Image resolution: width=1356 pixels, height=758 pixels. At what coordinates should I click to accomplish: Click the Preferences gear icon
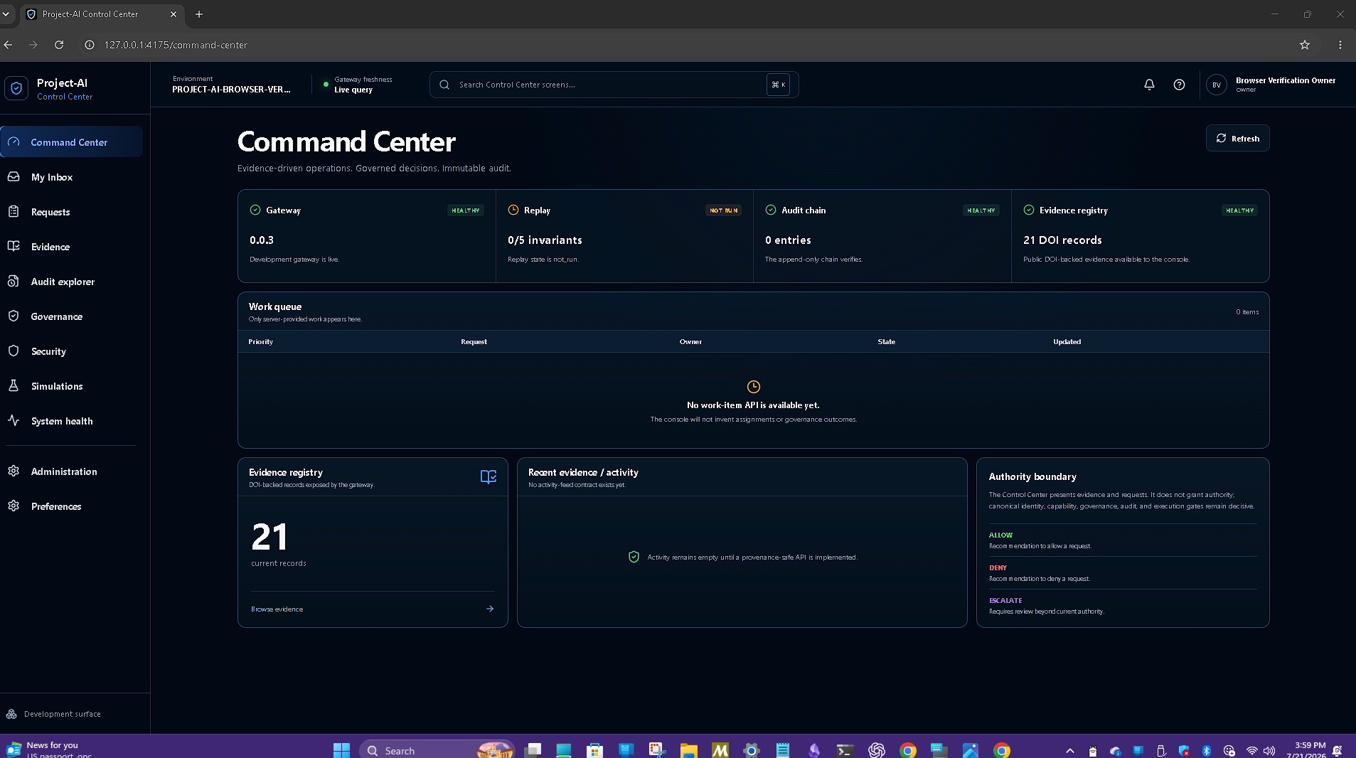coord(14,506)
